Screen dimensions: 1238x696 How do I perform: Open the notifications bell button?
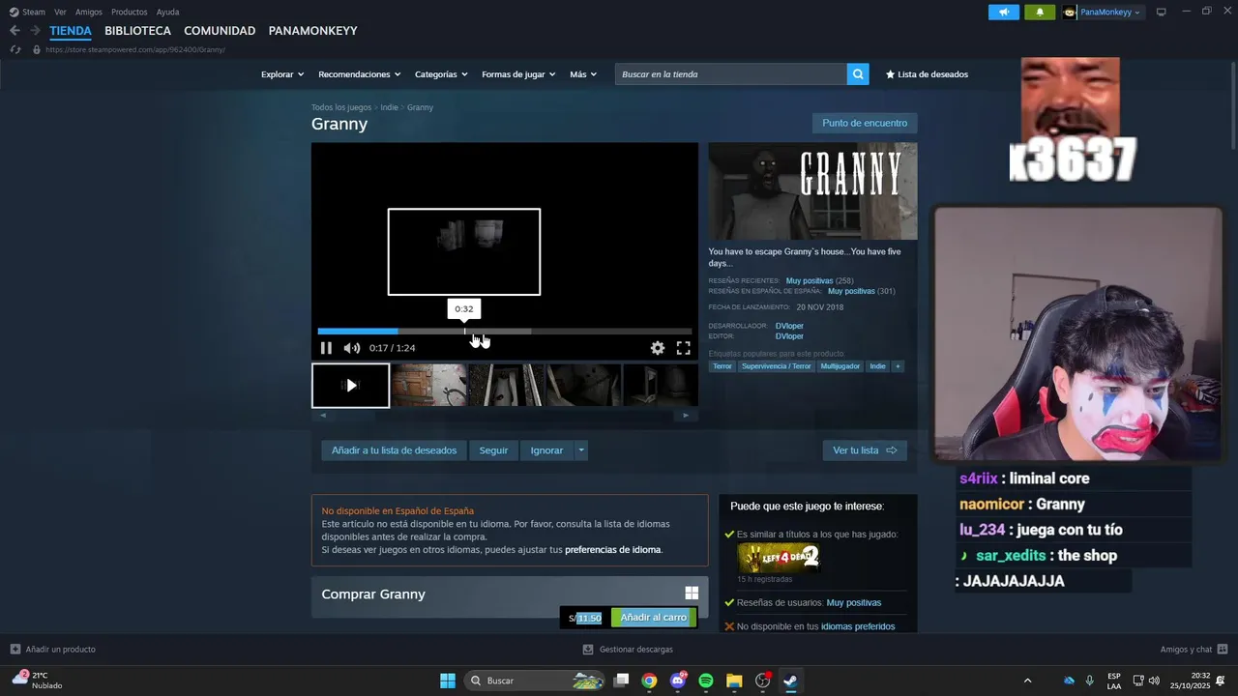click(x=1040, y=13)
